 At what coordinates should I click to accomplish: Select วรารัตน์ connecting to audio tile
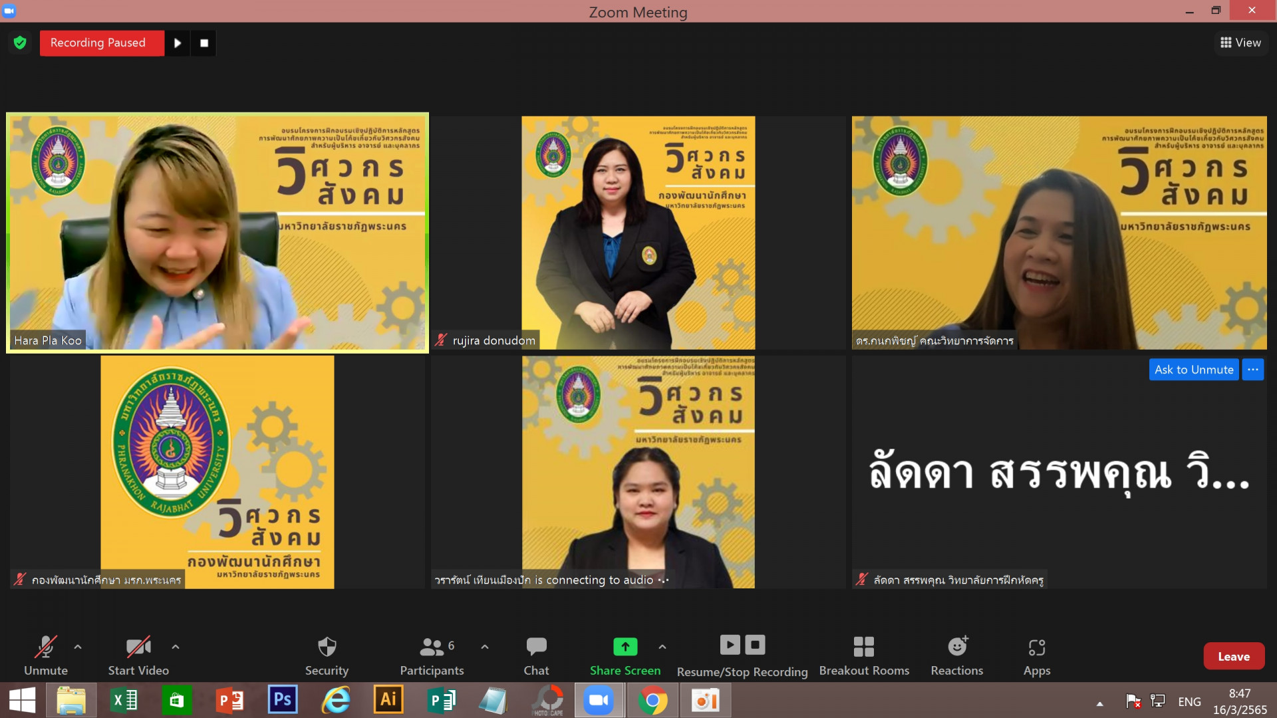click(x=638, y=472)
